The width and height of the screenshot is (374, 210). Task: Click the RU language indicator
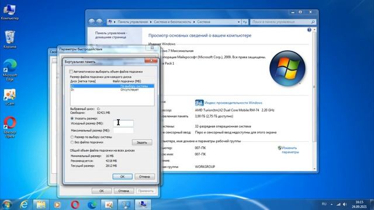pyautogui.click(x=324, y=204)
